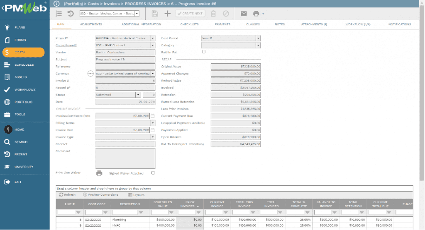Open cost code link for Plumbing row

[x=93, y=220]
